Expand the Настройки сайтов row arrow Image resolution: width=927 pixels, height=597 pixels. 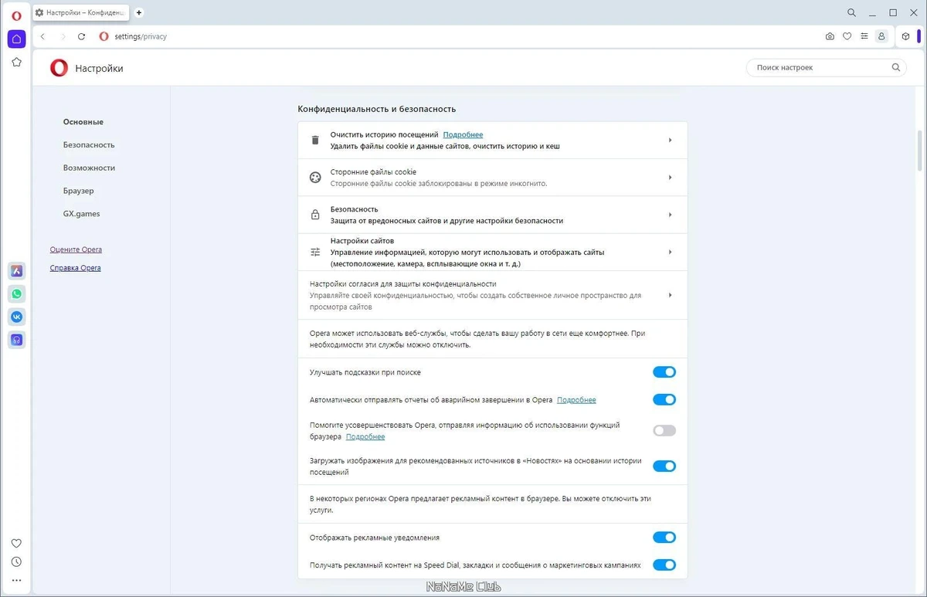pyautogui.click(x=670, y=252)
